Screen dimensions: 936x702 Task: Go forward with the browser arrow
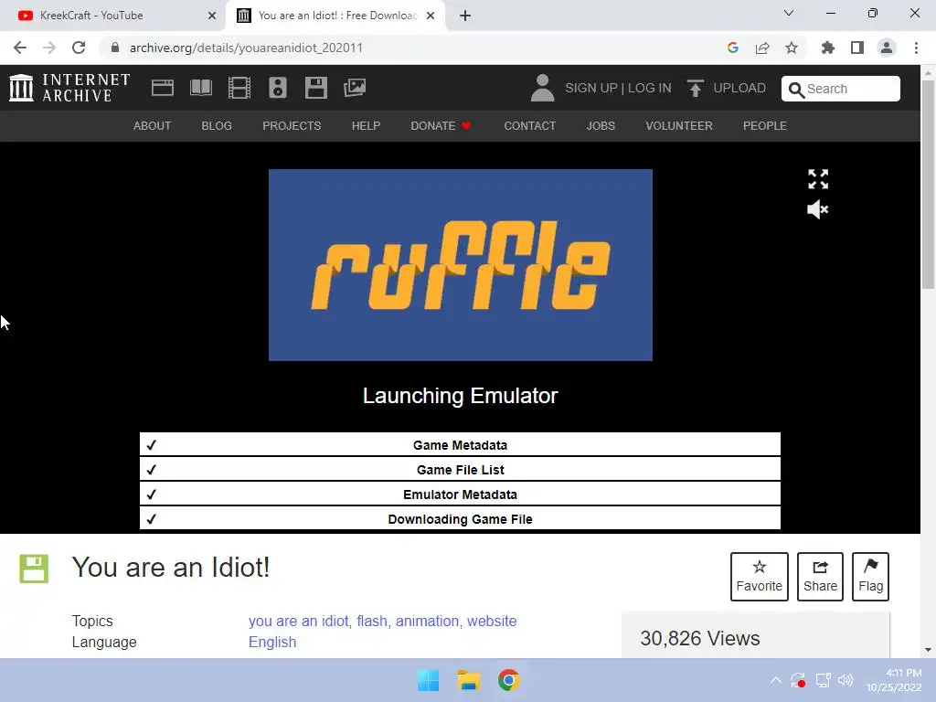point(49,48)
